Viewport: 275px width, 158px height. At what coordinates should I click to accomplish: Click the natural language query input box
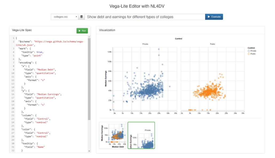click(x=145, y=17)
